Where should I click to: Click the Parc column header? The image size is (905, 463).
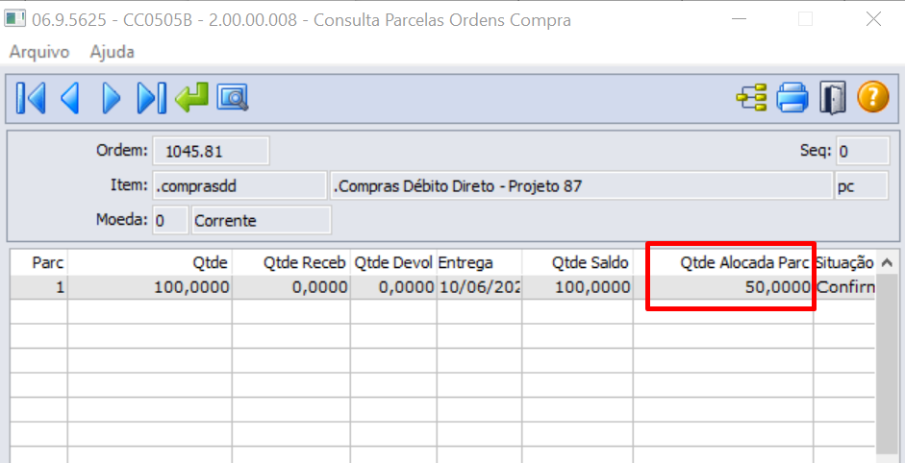point(39,263)
